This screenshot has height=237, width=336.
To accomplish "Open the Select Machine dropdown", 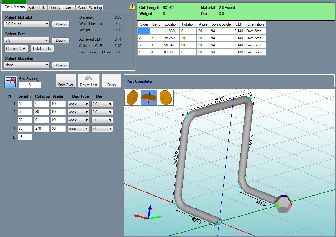I will (27, 65).
